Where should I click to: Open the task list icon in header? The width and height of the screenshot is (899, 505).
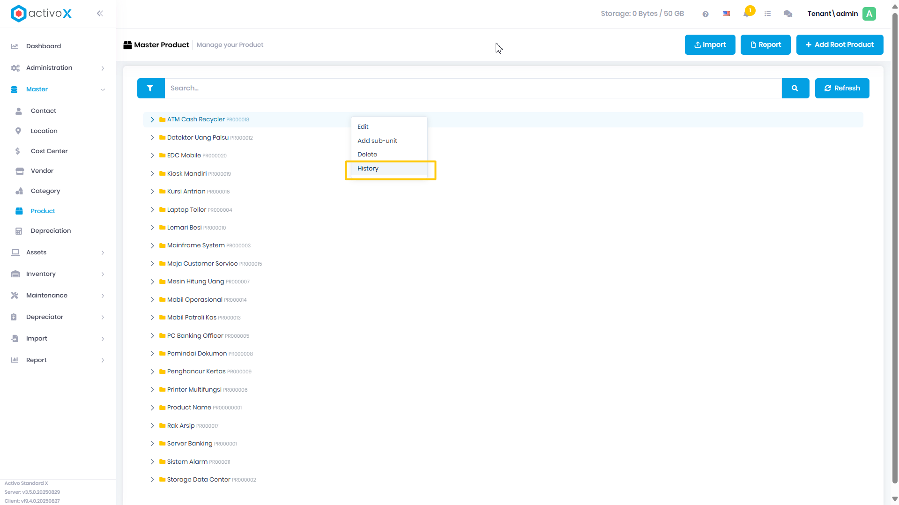pyautogui.click(x=767, y=14)
